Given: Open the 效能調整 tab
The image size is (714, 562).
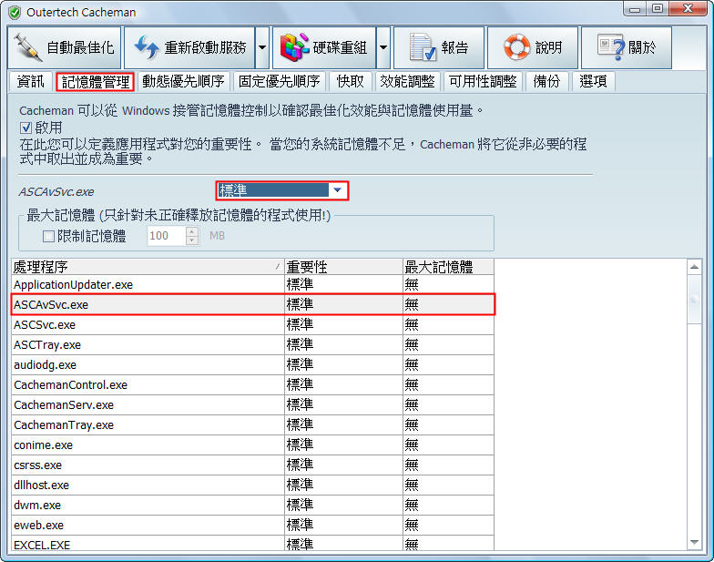Looking at the screenshot, I should (x=407, y=81).
